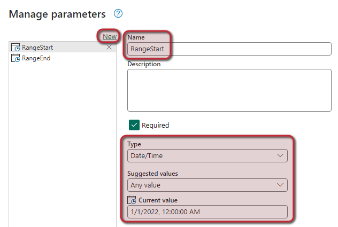Remove RangeStart using its X icon
The width and height of the screenshot is (338, 227).
(110, 48)
